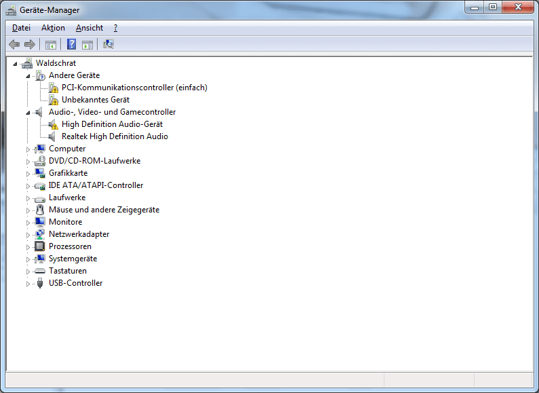
Task: Maximize the Geräte-Manager window
Action: pos(493,7)
